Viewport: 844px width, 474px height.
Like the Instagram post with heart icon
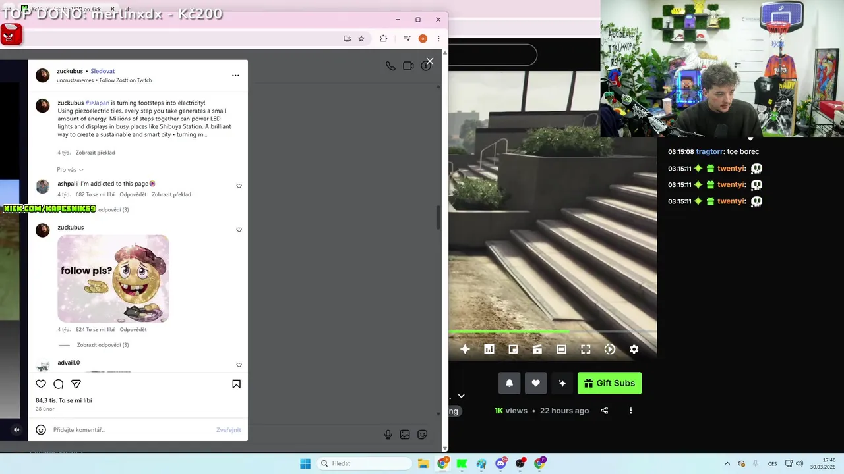pyautogui.click(x=41, y=384)
